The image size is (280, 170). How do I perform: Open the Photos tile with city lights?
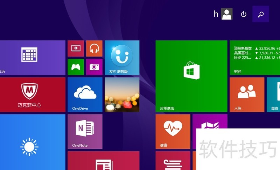122,95
